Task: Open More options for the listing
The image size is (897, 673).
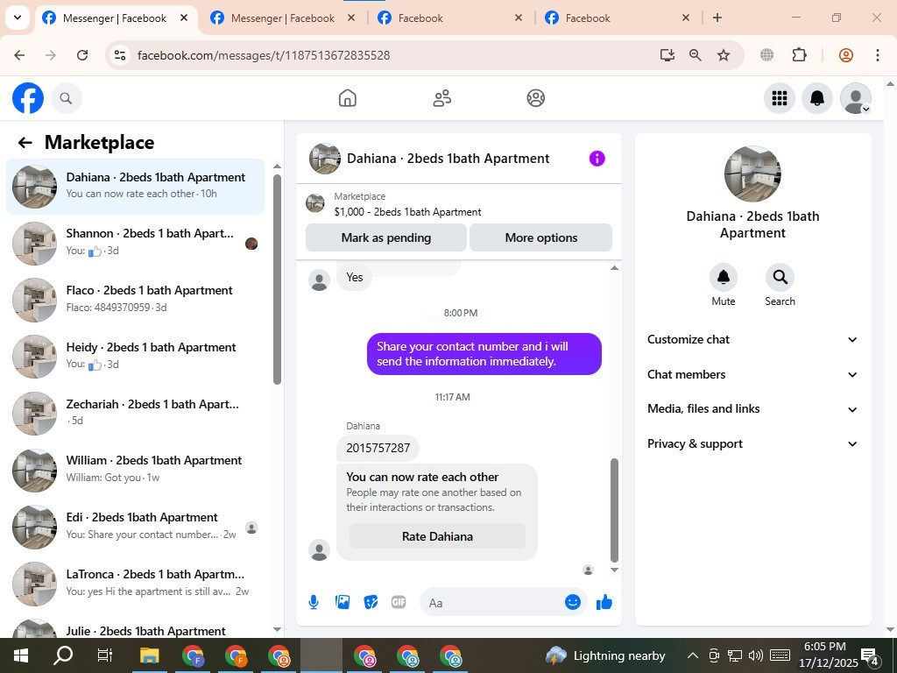Action: pyautogui.click(x=540, y=237)
